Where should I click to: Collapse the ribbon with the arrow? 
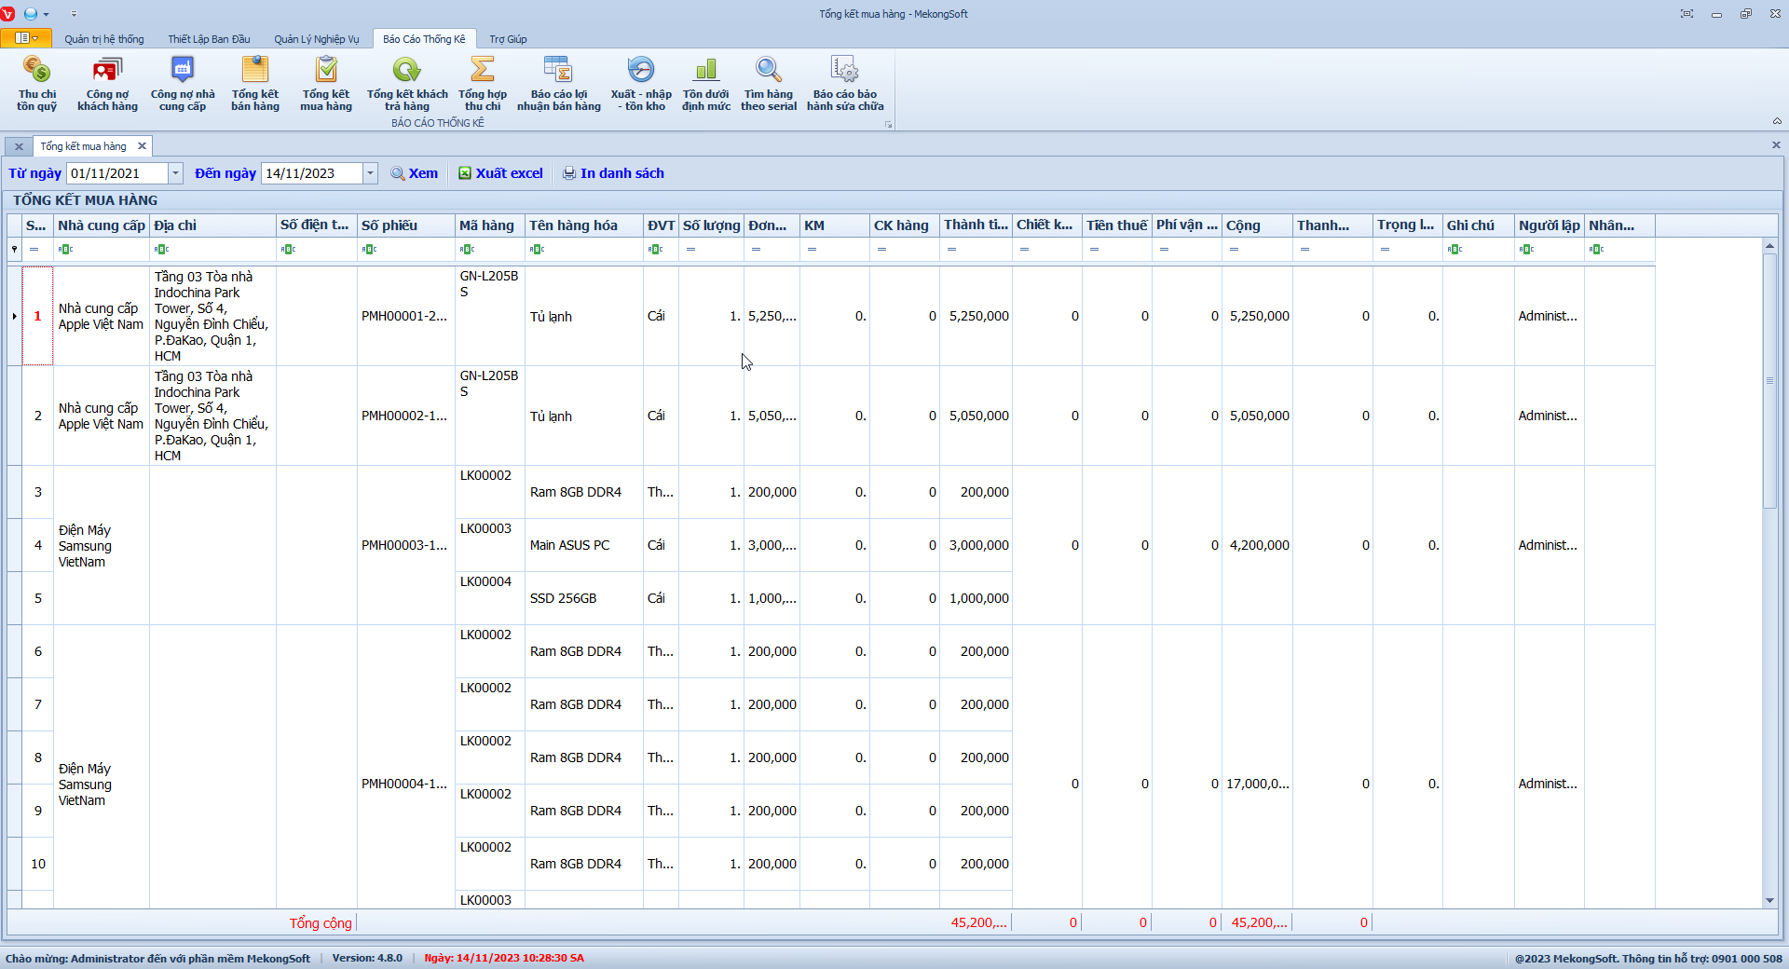(x=1777, y=121)
